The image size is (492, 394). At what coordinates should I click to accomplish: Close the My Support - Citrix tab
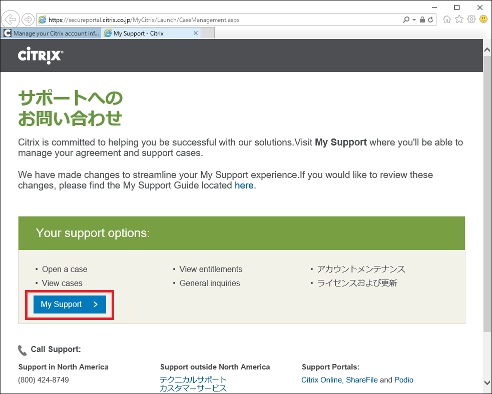196,33
